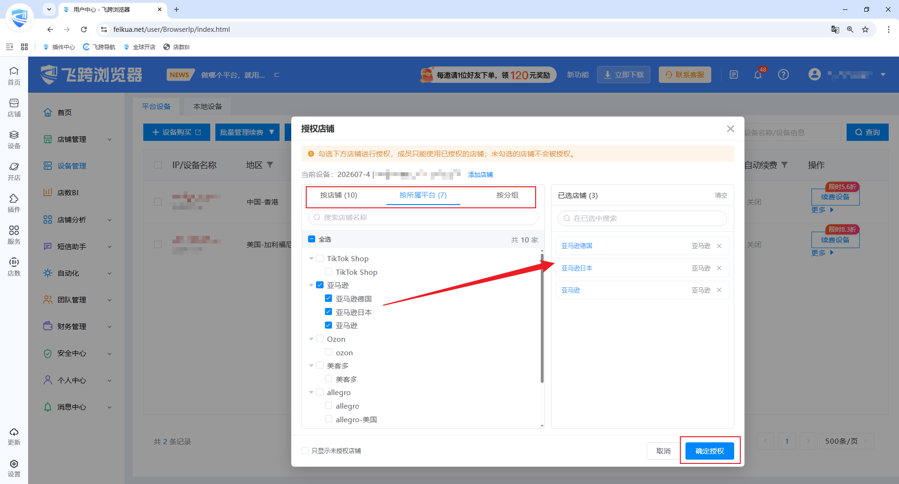Open the 飞跨导航 bookmark
Image resolution: width=899 pixels, height=484 pixels.
point(99,47)
